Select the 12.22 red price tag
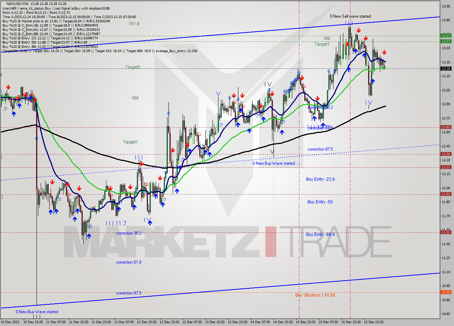The image size is (454, 326). click(446, 167)
